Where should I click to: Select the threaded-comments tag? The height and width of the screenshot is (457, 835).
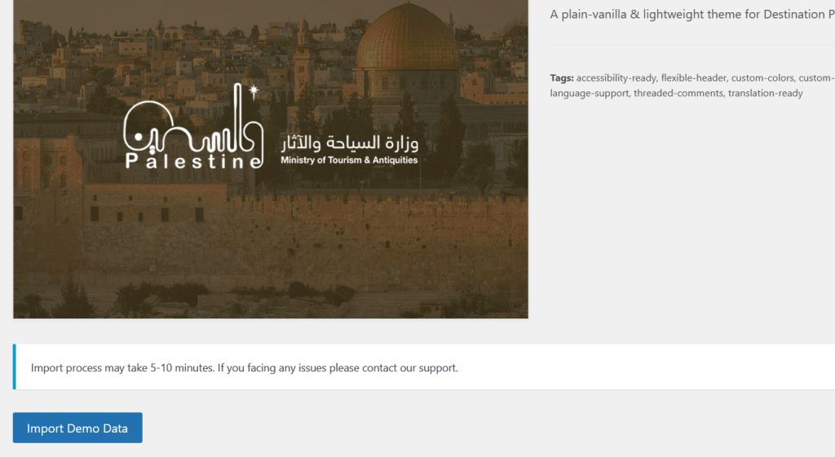(678, 93)
